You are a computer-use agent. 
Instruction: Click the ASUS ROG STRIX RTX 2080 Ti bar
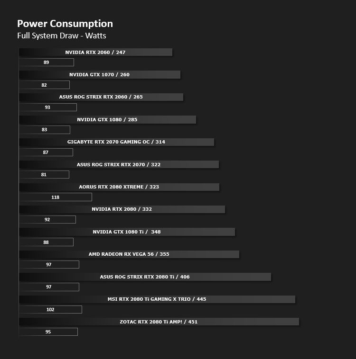[145, 277]
